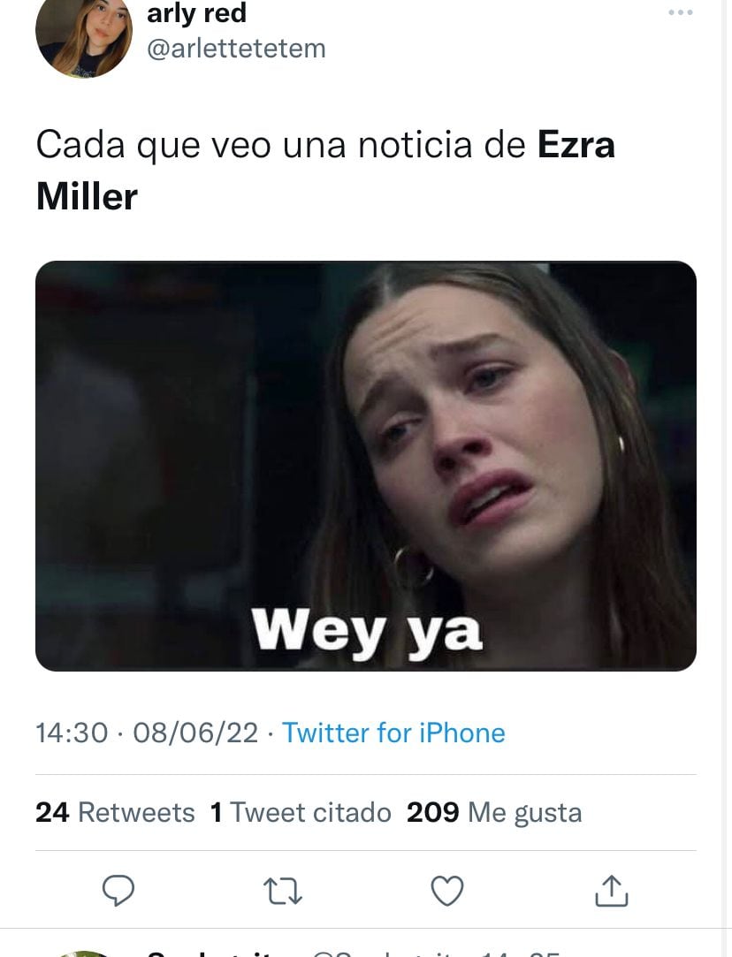This screenshot has width=732, height=957.
Task: Click the reply speech bubble icon
Action: point(118,891)
